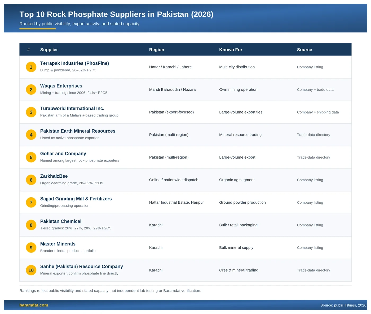Click the Supplier column header
The width and height of the screenshot is (371, 314).
[x=49, y=50]
